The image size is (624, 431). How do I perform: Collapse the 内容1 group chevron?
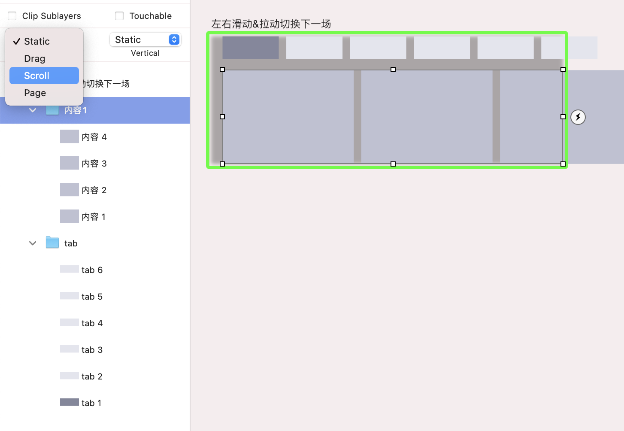33,110
